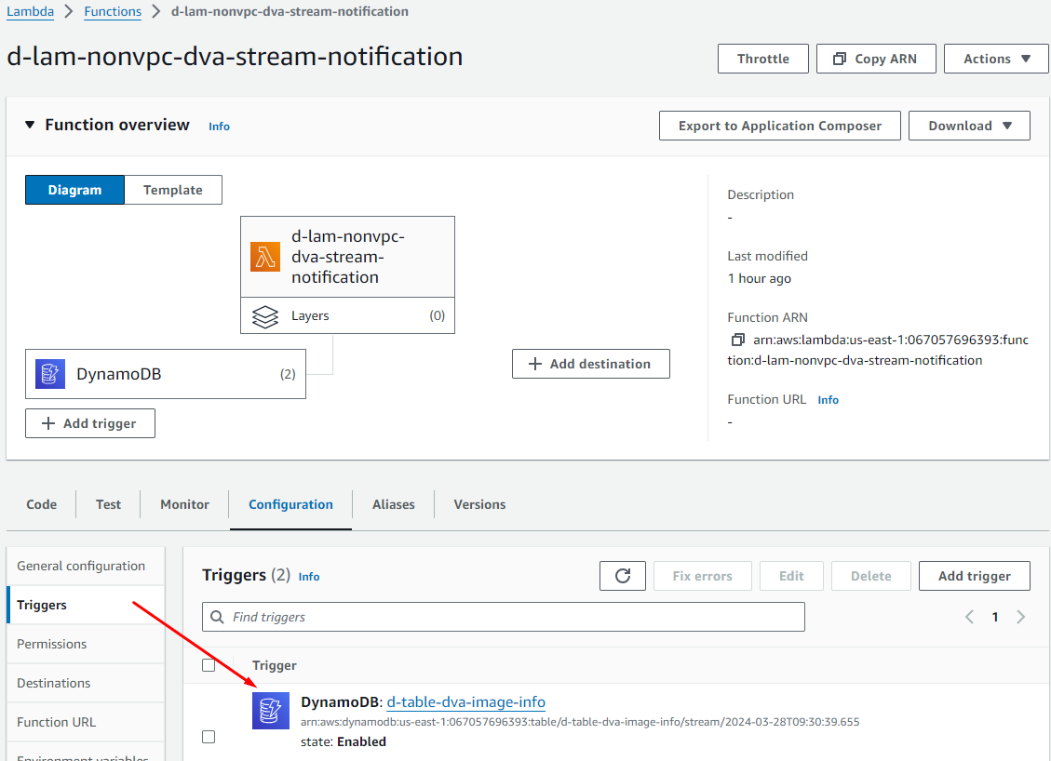Image resolution: width=1051 pixels, height=761 pixels.
Task: Click DynamoDB icon in trigger row
Action: pos(271,712)
